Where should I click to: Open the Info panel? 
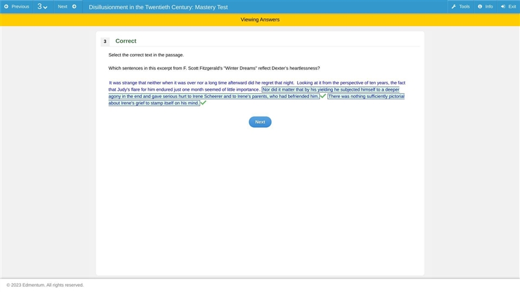pos(485,6)
